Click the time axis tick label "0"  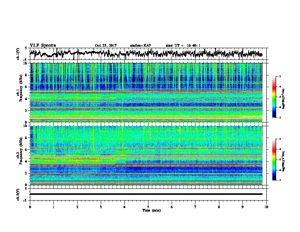[30, 207]
